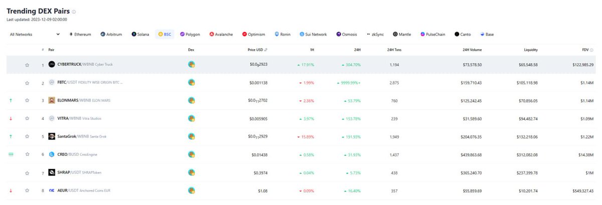Select the BSC network filter
Viewport: 602px width, 205px height.
165,34
